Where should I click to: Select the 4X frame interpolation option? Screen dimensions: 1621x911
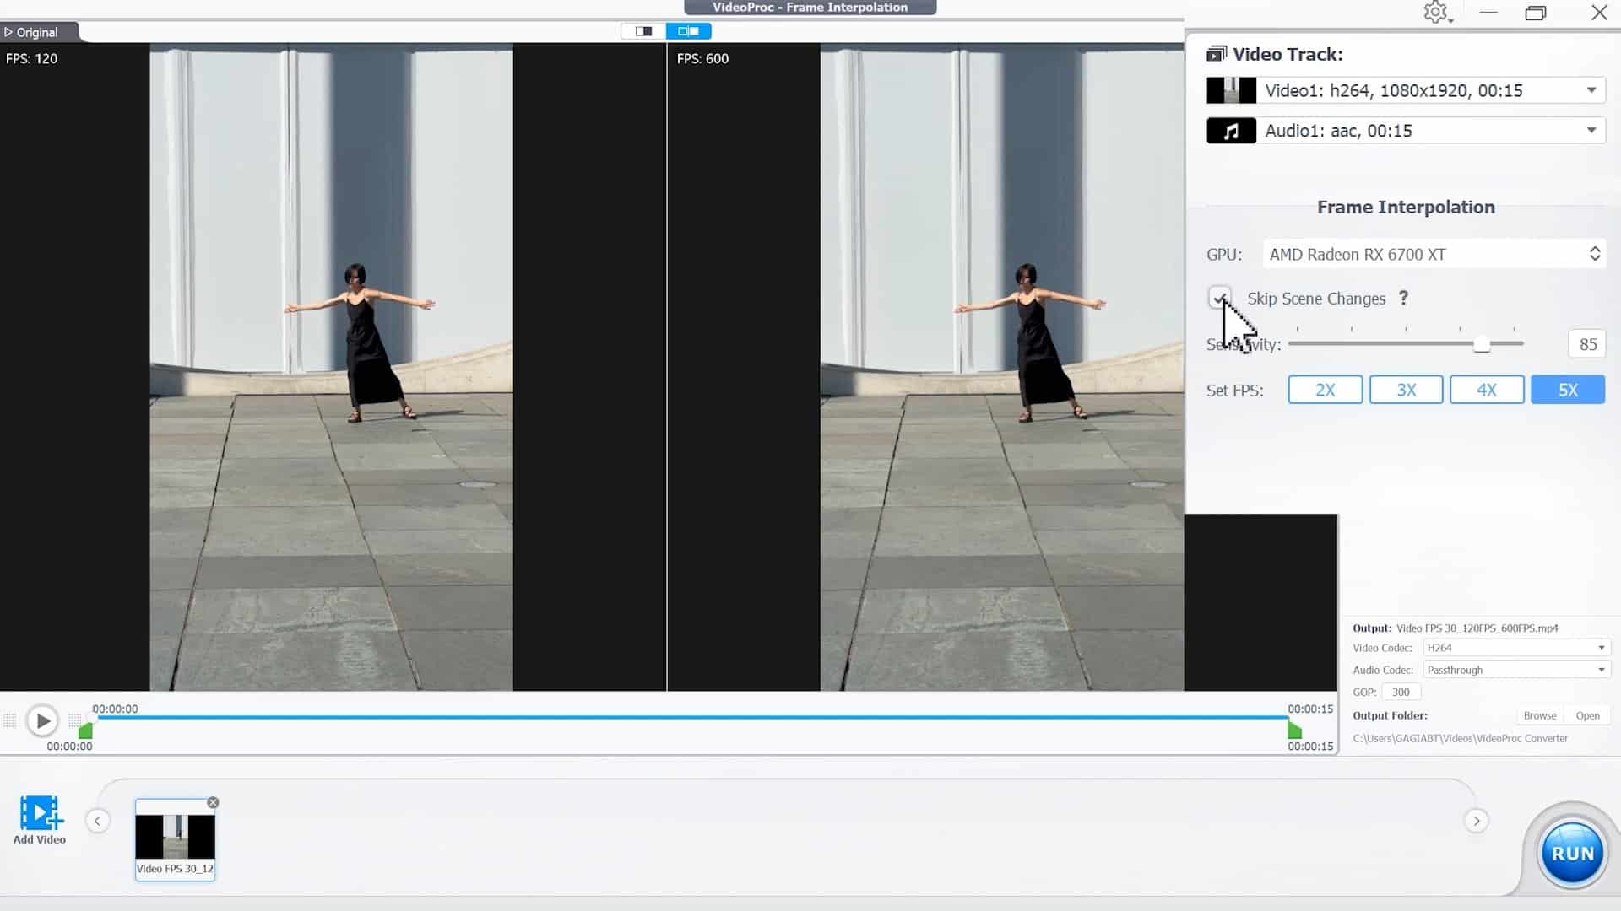point(1486,389)
